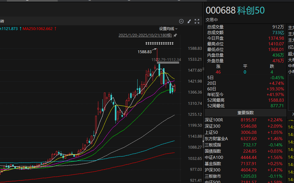This screenshot has height=183, width=294.
Task: Open the 三板成指 index row
Action: click(x=245, y=145)
